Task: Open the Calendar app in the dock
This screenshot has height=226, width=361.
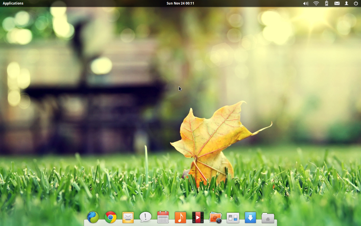Action: 163,217
